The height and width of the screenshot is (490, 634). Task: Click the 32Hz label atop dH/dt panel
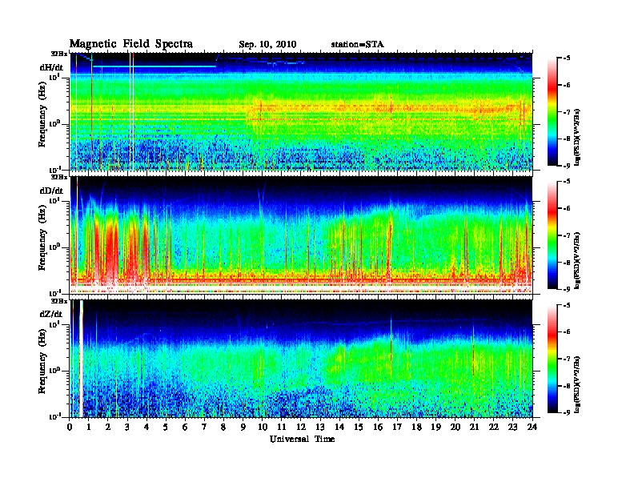point(58,54)
